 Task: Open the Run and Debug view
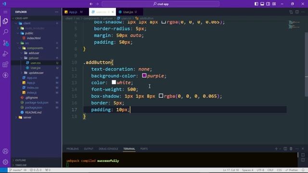coord(5,53)
